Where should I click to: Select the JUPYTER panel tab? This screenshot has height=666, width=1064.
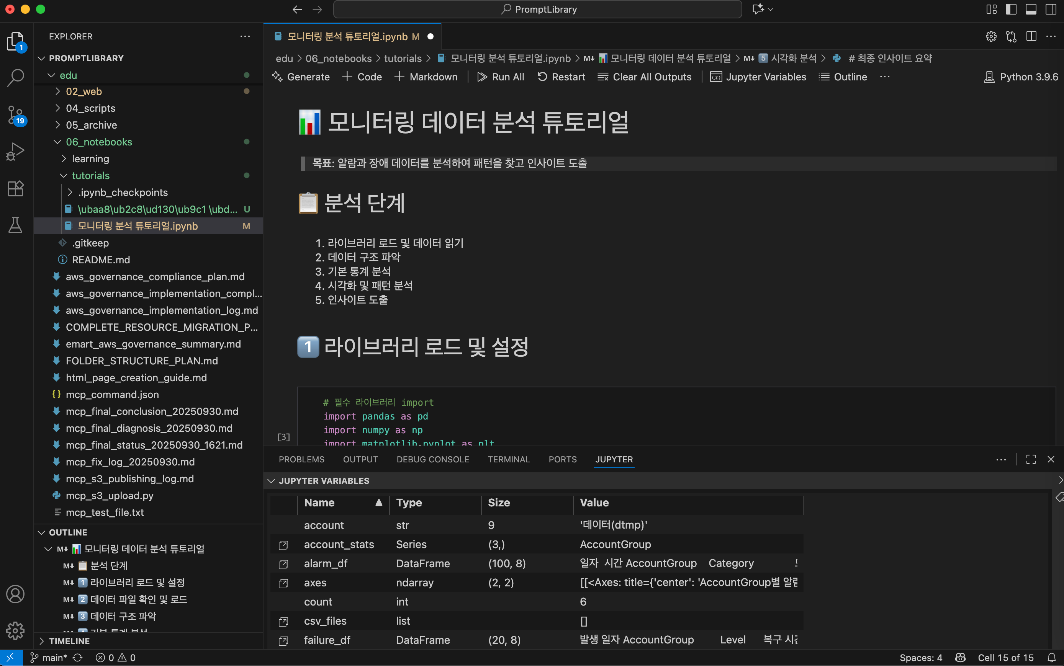pyautogui.click(x=614, y=459)
